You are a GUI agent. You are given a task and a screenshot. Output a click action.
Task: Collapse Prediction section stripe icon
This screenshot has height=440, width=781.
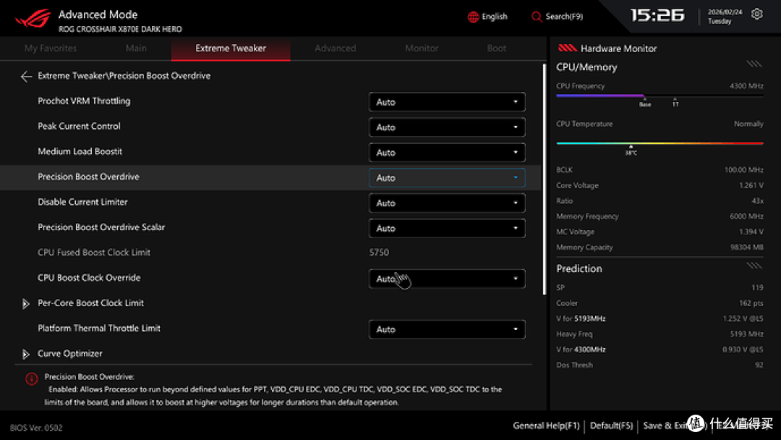coord(754,266)
